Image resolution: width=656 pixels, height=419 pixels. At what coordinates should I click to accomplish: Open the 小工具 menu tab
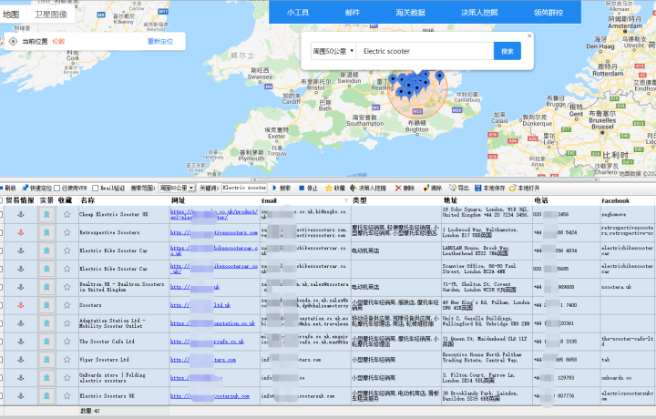tap(298, 13)
